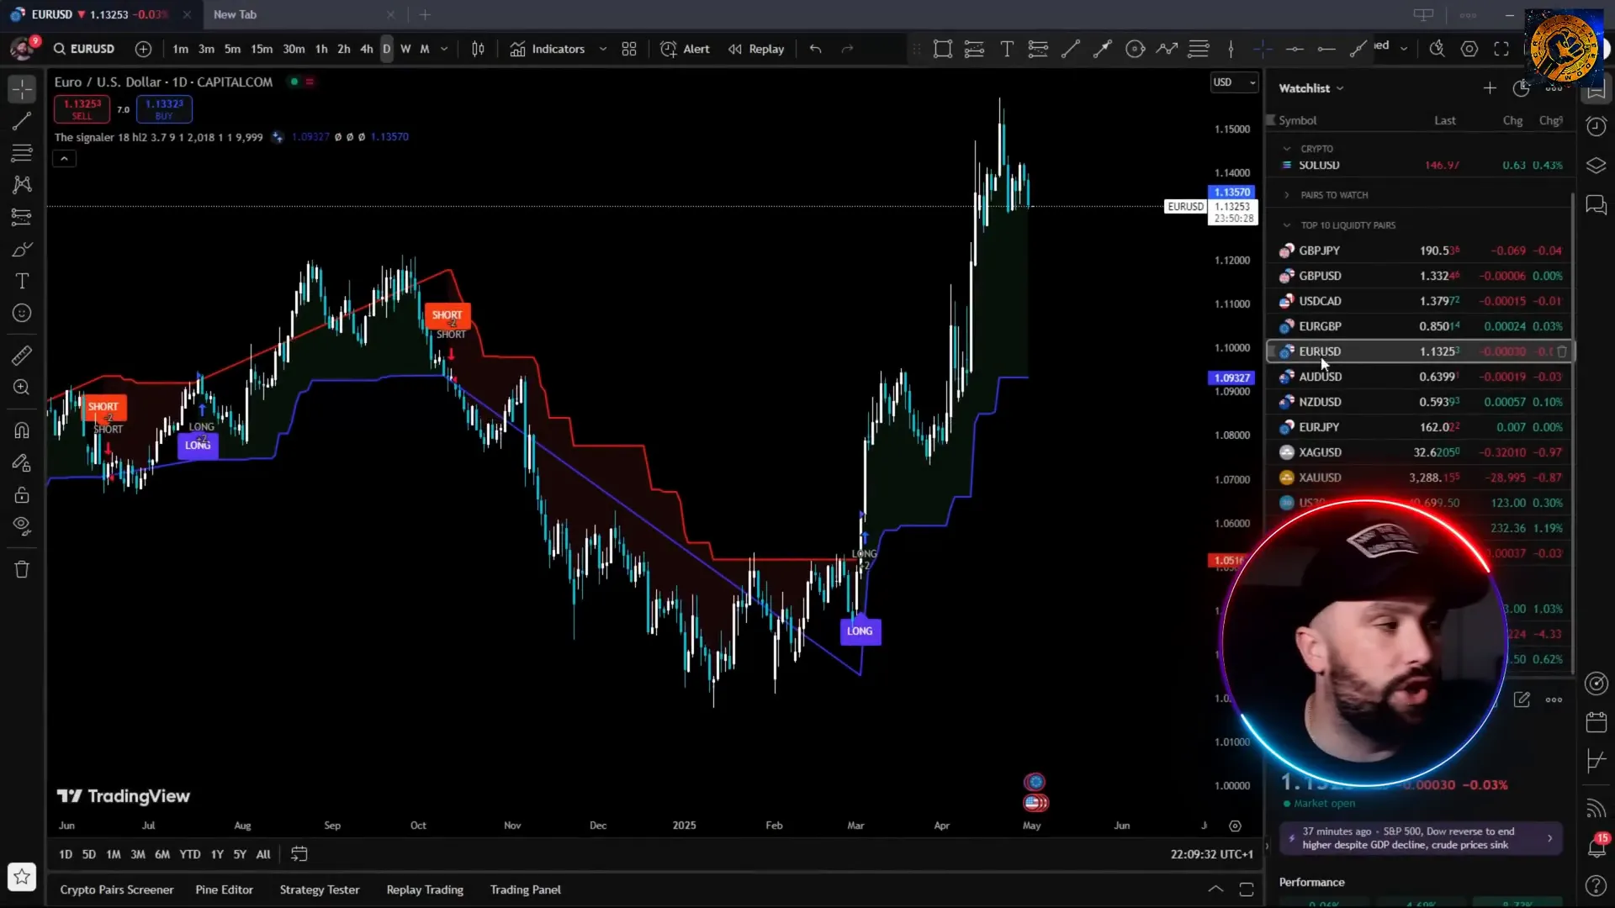This screenshot has width=1615, height=908.
Task: Click the EURUSD symbol search field
Action: 84,49
